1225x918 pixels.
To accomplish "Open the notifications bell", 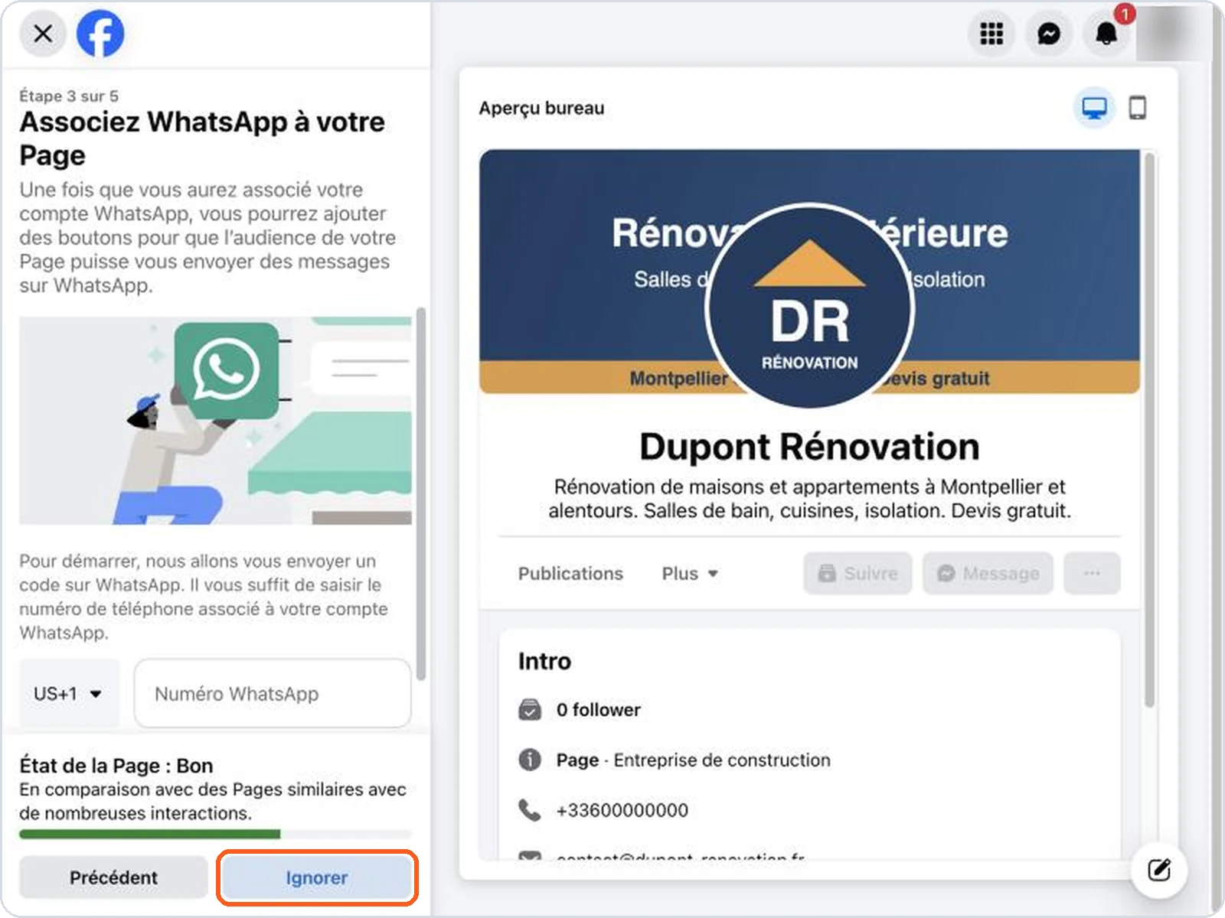I will coord(1106,34).
